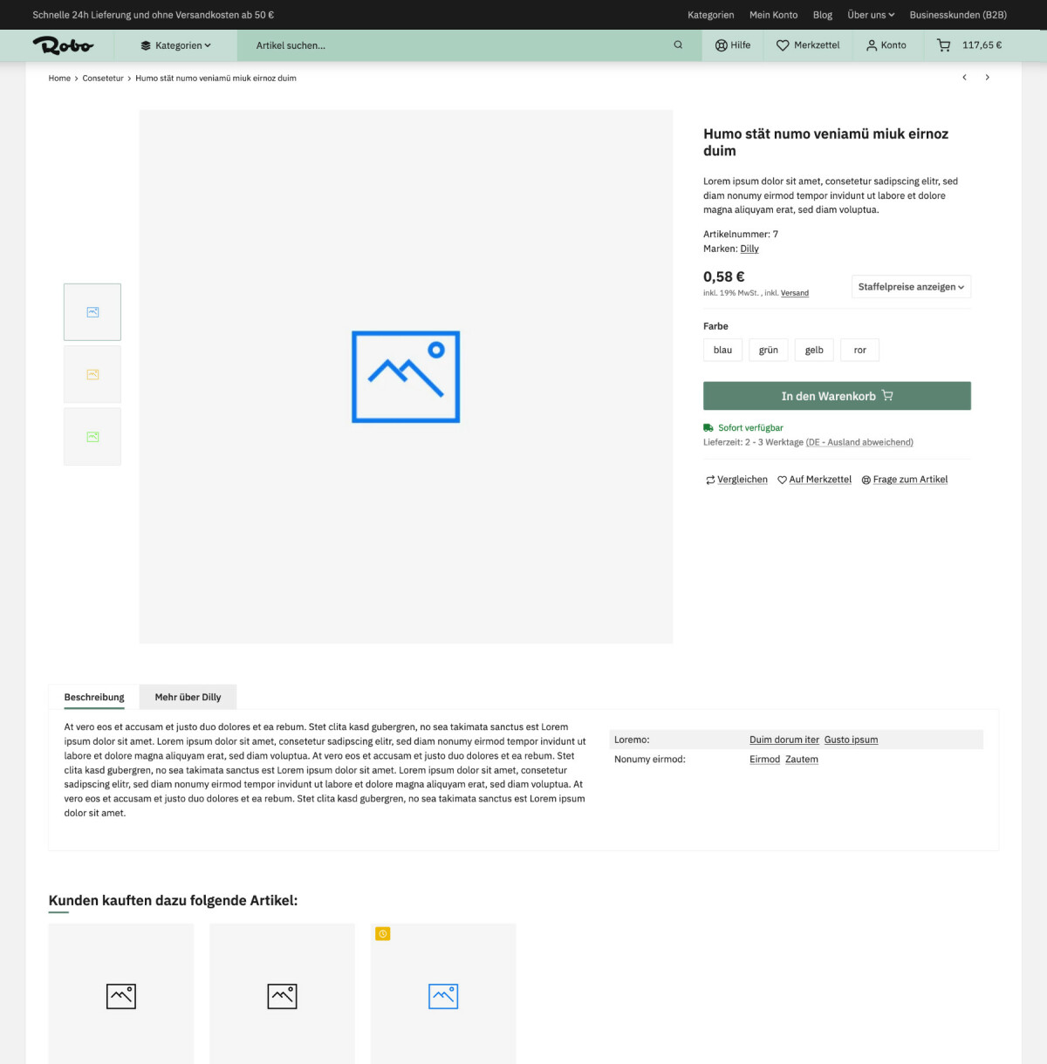The height and width of the screenshot is (1064, 1047).
Task: Choose color option gelb
Action: [x=814, y=350]
